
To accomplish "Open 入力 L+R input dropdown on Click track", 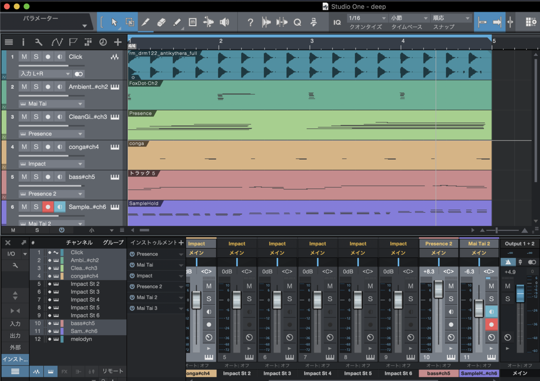I will [45, 74].
